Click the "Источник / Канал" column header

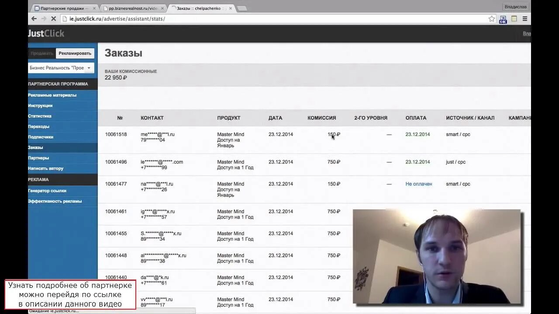pyautogui.click(x=470, y=118)
